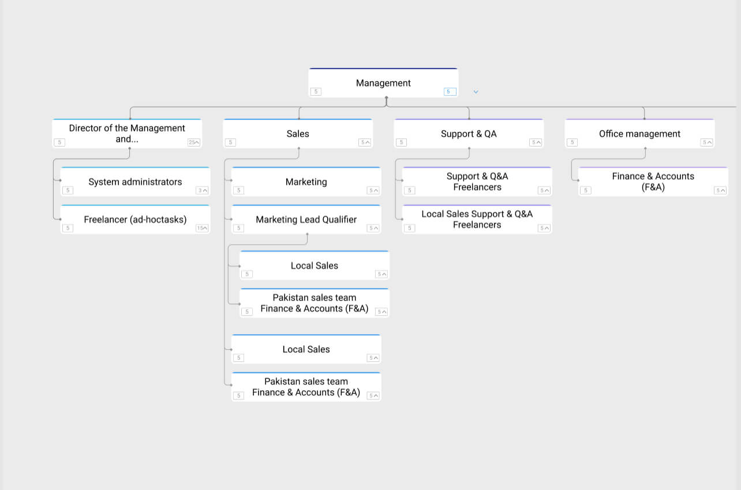This screenshot has width=741, height=490.
Task: Select the Sales department card title
Action: [298, 134]
